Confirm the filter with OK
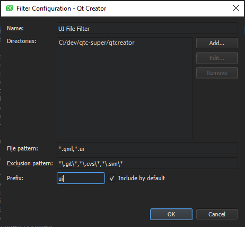This screenshot has width=245, height=227. pos(171,214)
